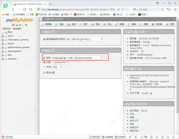Click the browser search input field
Screen dimensions: 179x139
pyautogui.click(x=149, y=9)
